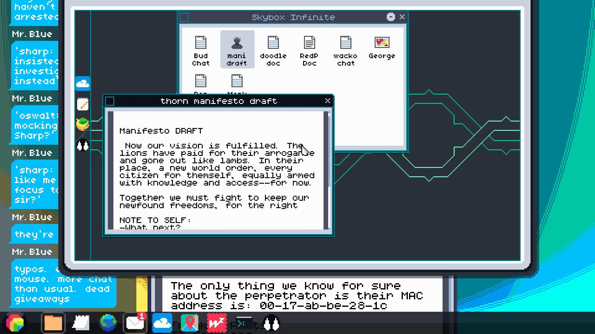The width and height of the screenshot is (595, 334).
Task: Click the penguin eyes sidebar icon
Action: point(83,145)
